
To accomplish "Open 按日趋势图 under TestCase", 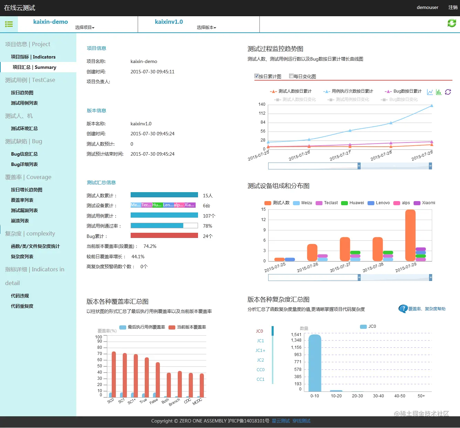I will coord(22,93).
